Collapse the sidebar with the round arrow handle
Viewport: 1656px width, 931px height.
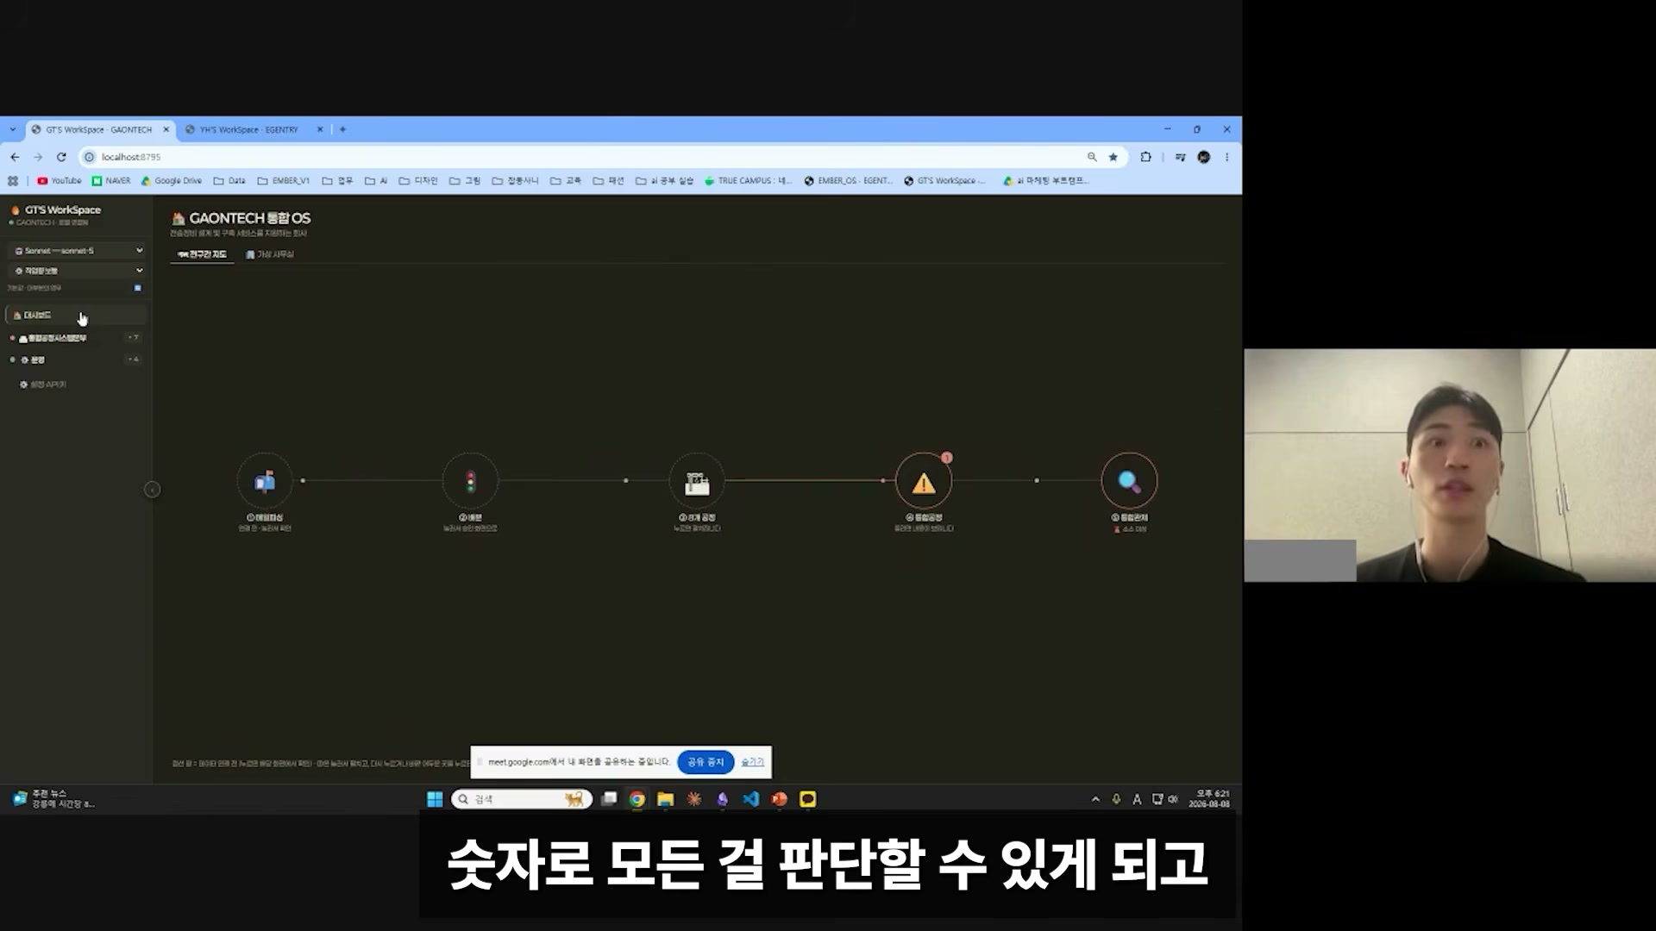point(152,490)
